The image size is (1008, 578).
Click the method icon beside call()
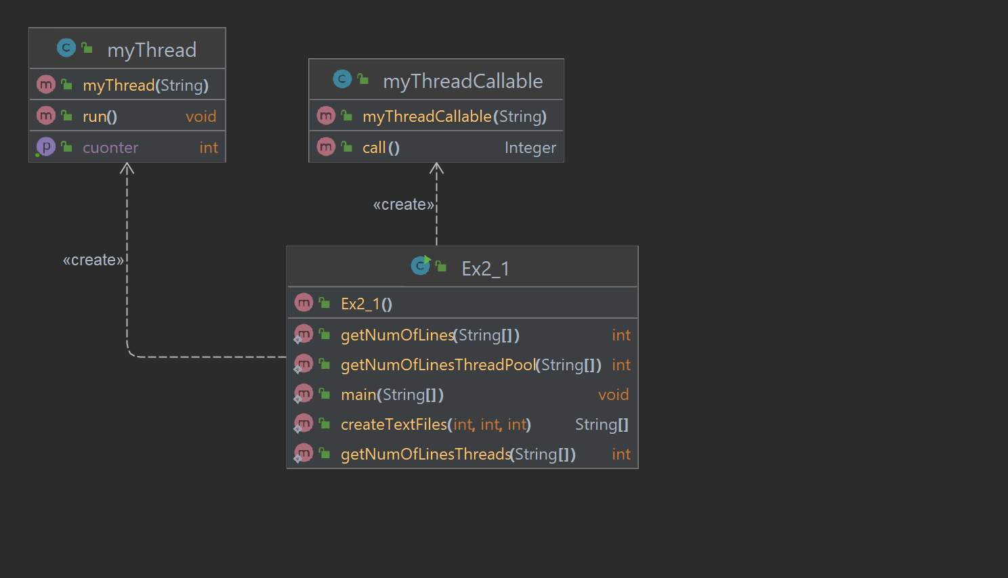(x=326, y=146)
